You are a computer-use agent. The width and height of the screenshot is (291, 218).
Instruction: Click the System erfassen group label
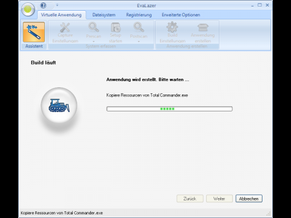click(101, 46)
